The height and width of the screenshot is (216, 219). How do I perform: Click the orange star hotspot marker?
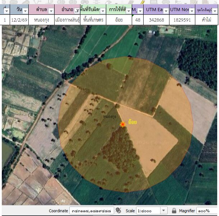click(123, 124)
